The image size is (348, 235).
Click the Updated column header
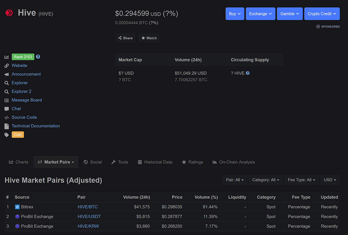click(329, 197)
